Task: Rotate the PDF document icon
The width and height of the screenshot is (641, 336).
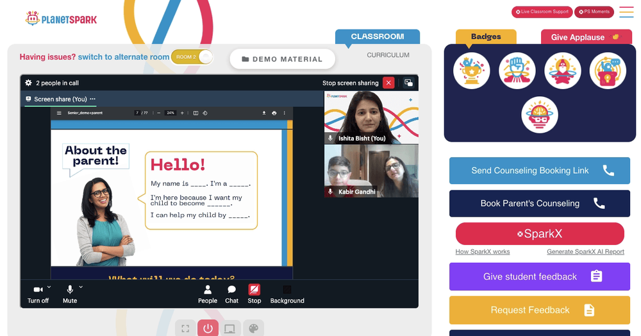Action: coord(205,113)
